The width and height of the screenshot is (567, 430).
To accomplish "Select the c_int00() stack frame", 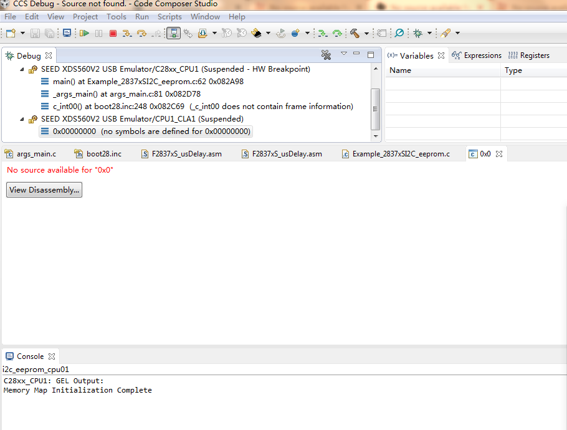I will pyautogui.click(x=203, y=107).
